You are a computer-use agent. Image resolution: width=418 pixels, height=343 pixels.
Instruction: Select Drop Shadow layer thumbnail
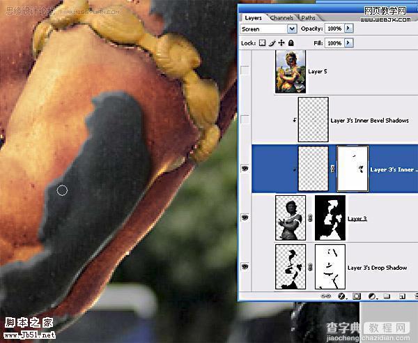click(x=291, y=267)
